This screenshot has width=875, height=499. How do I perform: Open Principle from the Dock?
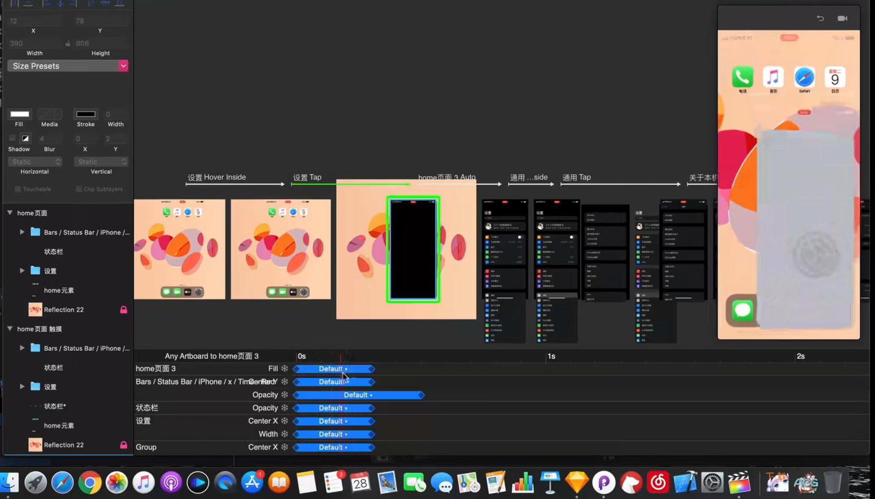pos(603,482)
